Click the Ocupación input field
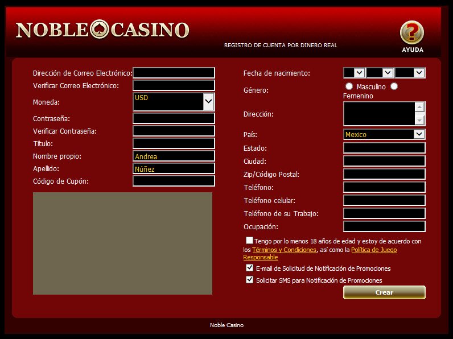Screen dimensions: 453x339 (x=384, y=226)
